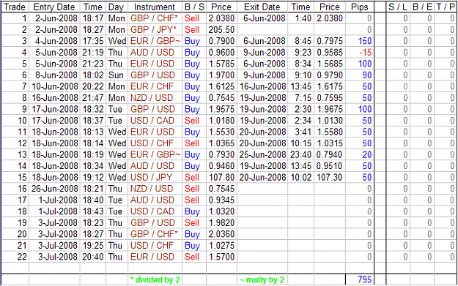458x286 pixels.
Task: Click the '* divided by 2' note
Action: (x=155, y=280)
